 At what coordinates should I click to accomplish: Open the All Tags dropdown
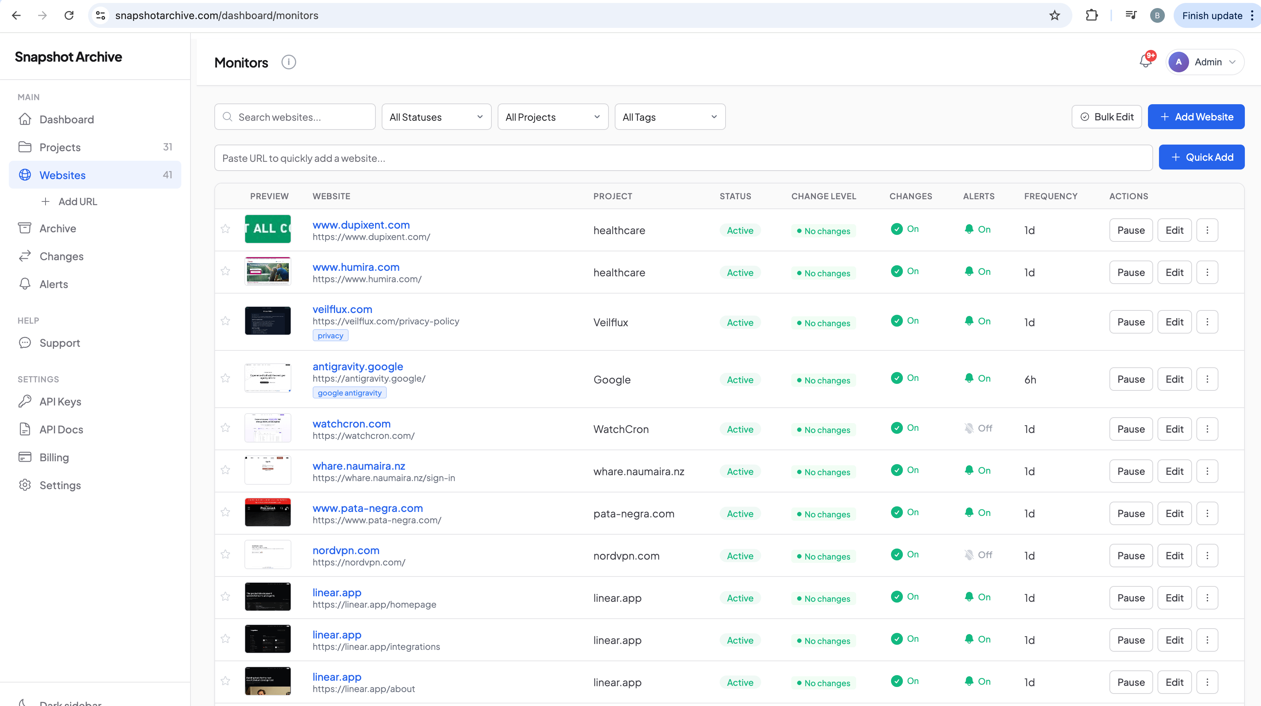670,117
